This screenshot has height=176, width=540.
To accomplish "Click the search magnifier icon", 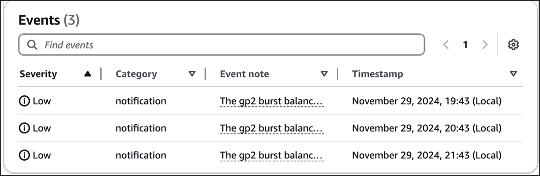I will 32,44.
